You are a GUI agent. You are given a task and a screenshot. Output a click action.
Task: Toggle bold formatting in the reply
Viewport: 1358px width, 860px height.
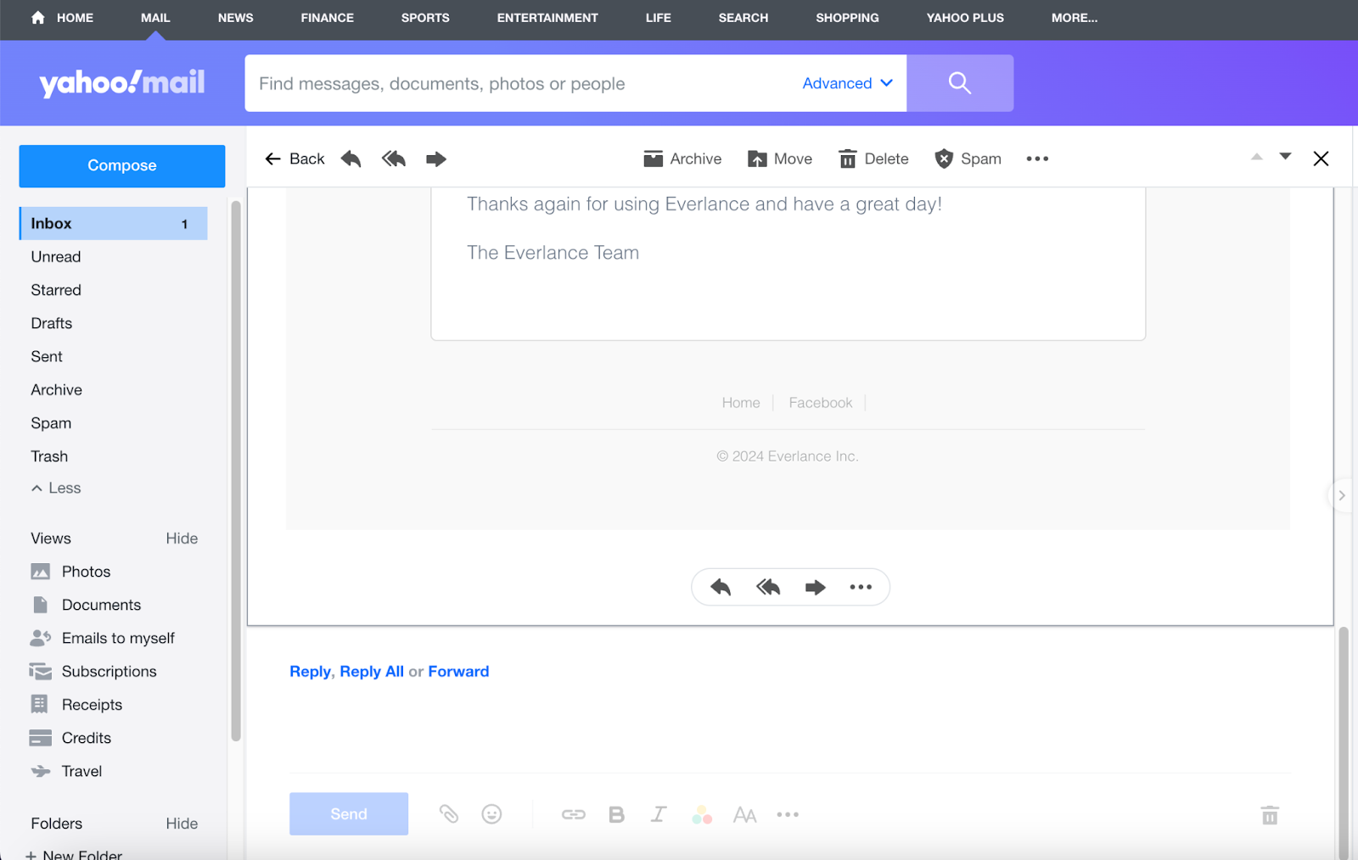point(617,814)
